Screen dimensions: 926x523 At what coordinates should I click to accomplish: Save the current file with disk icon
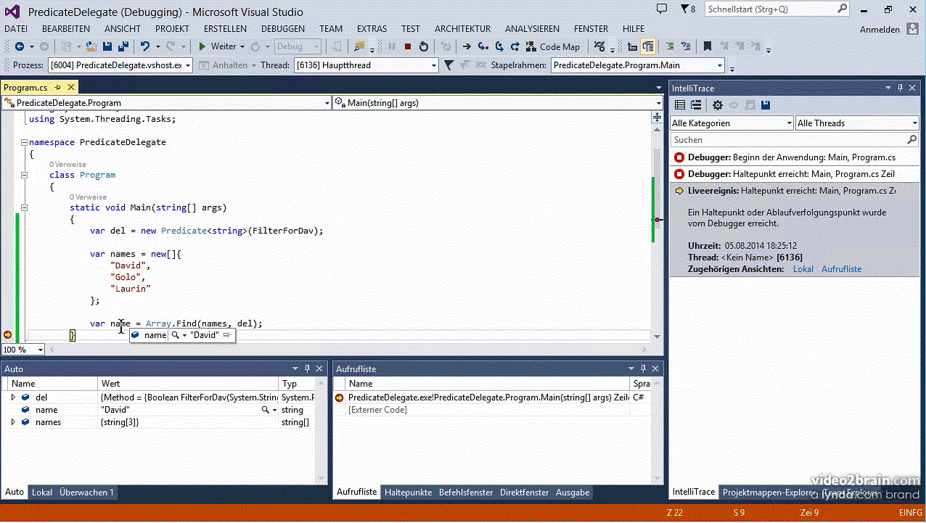click(107, 46)
